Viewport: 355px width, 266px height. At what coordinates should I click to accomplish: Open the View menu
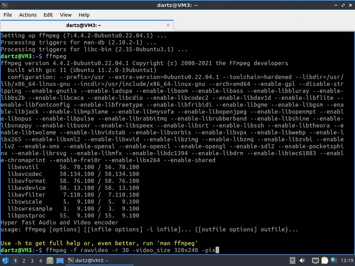click(x=66, y=15)
